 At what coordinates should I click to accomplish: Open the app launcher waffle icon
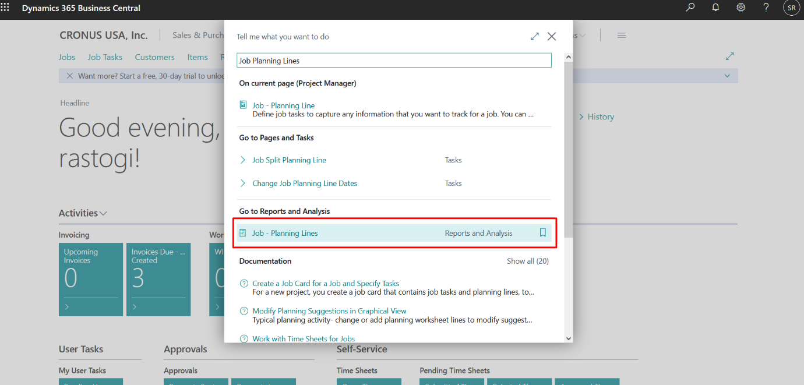(x=5, y=8)
